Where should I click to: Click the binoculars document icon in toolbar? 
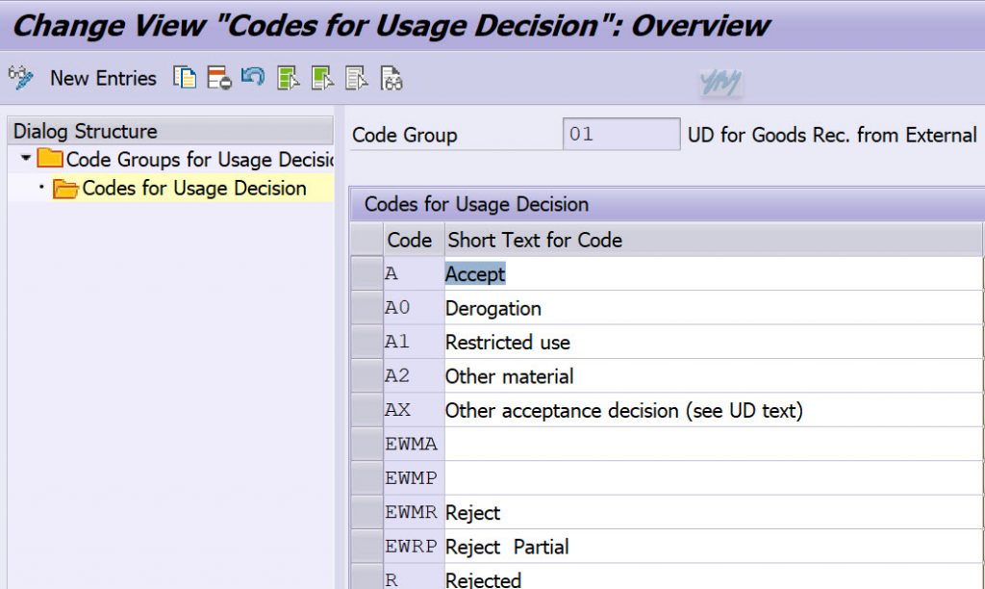click(x=391, y=79)
